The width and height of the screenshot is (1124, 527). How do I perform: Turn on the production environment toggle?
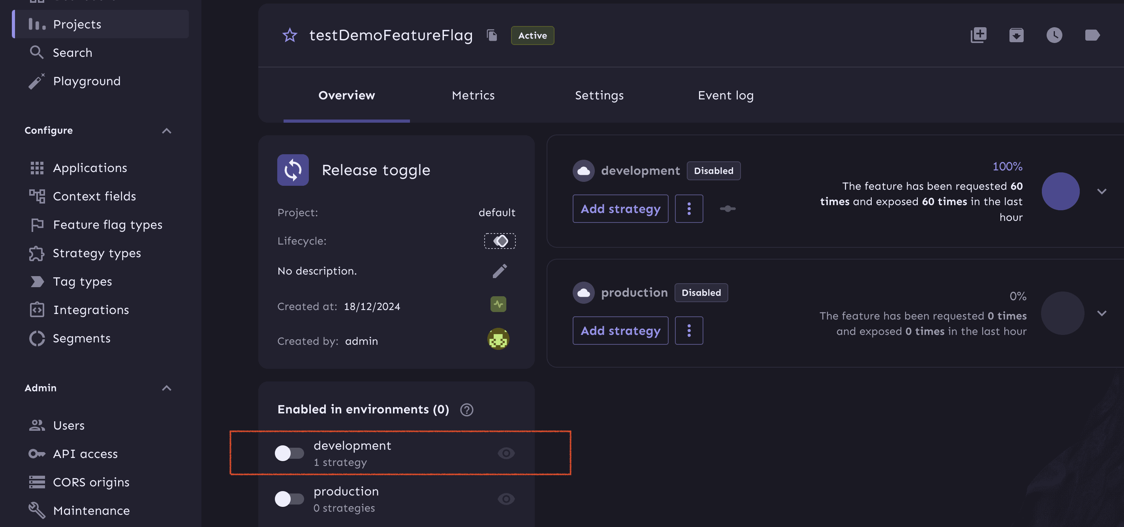[290, 499]
